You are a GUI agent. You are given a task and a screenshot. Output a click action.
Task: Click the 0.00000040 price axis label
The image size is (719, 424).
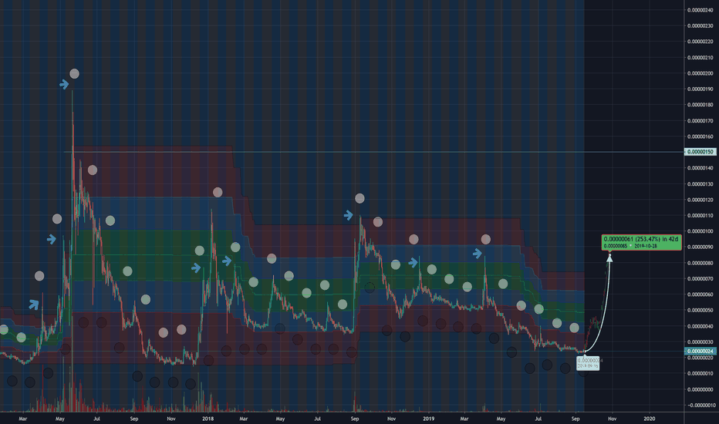(700, 326)
